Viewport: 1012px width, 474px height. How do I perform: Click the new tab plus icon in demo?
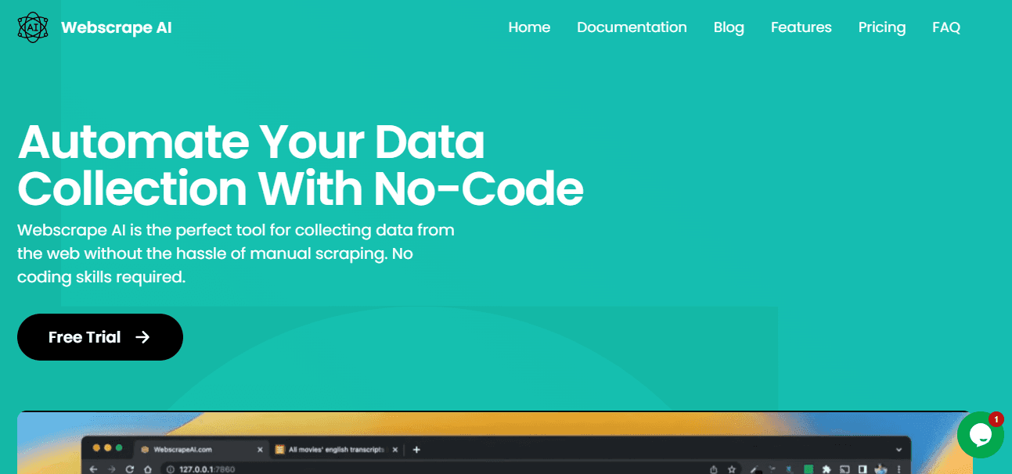coord(416,450)
